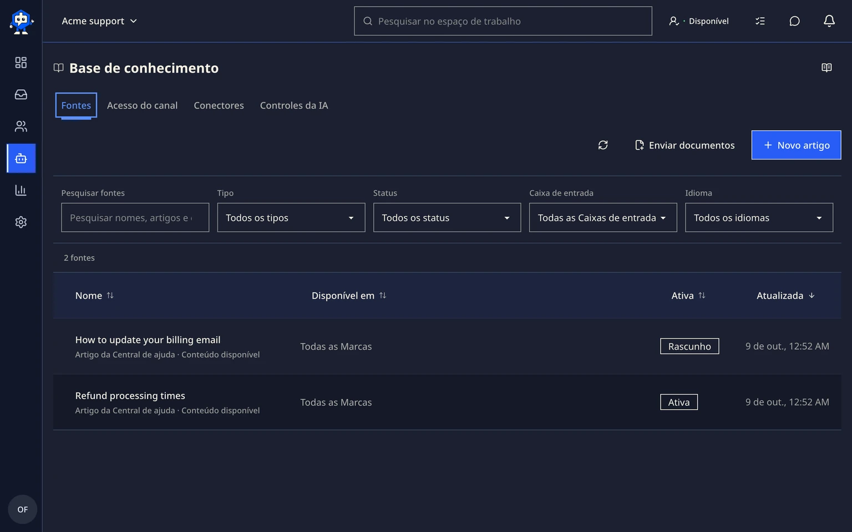Open the Todos os tipos dropdown
Image resolution: width=852 pixels, height=532 pixels.
291,218
